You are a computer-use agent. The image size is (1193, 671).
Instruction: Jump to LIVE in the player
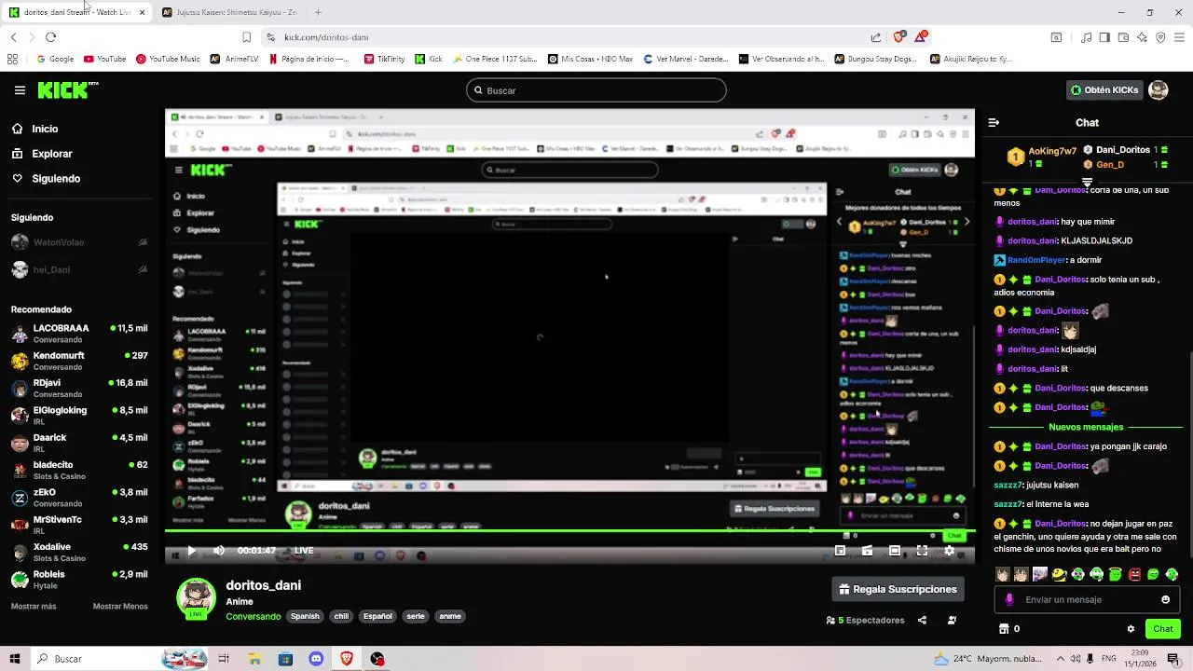tap(304, 551)
